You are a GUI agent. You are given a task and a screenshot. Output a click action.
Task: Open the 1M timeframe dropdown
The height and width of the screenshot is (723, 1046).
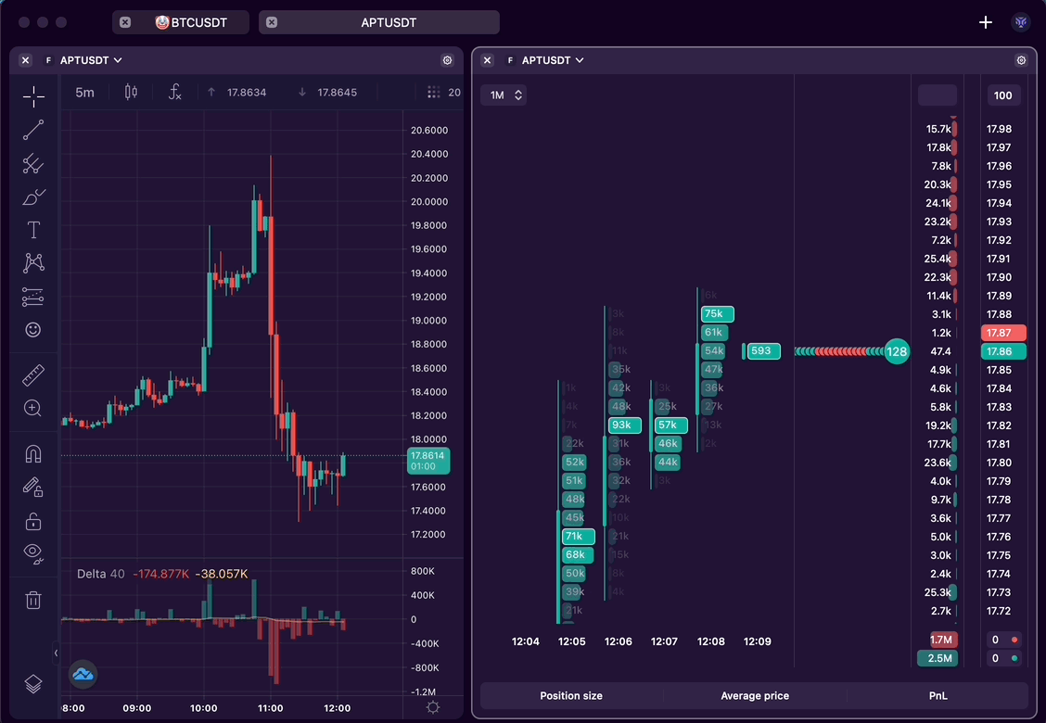504,95
